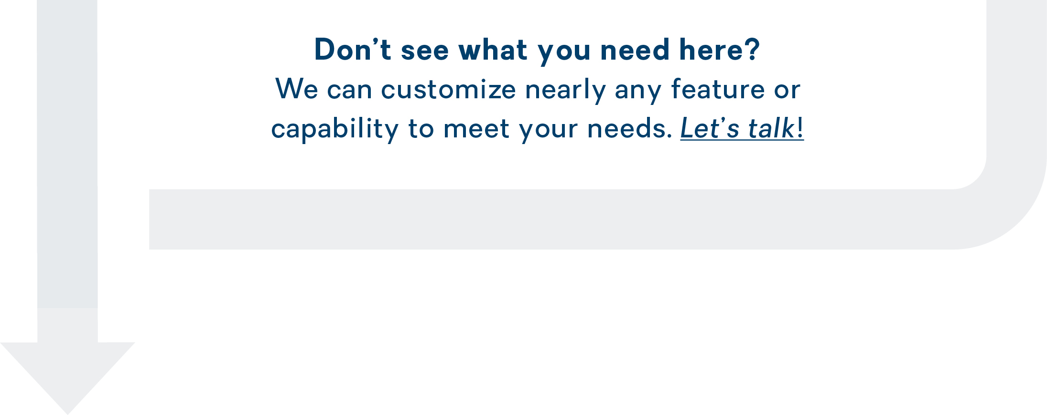Click the word "what" in the heading

[x=493, y=50]
